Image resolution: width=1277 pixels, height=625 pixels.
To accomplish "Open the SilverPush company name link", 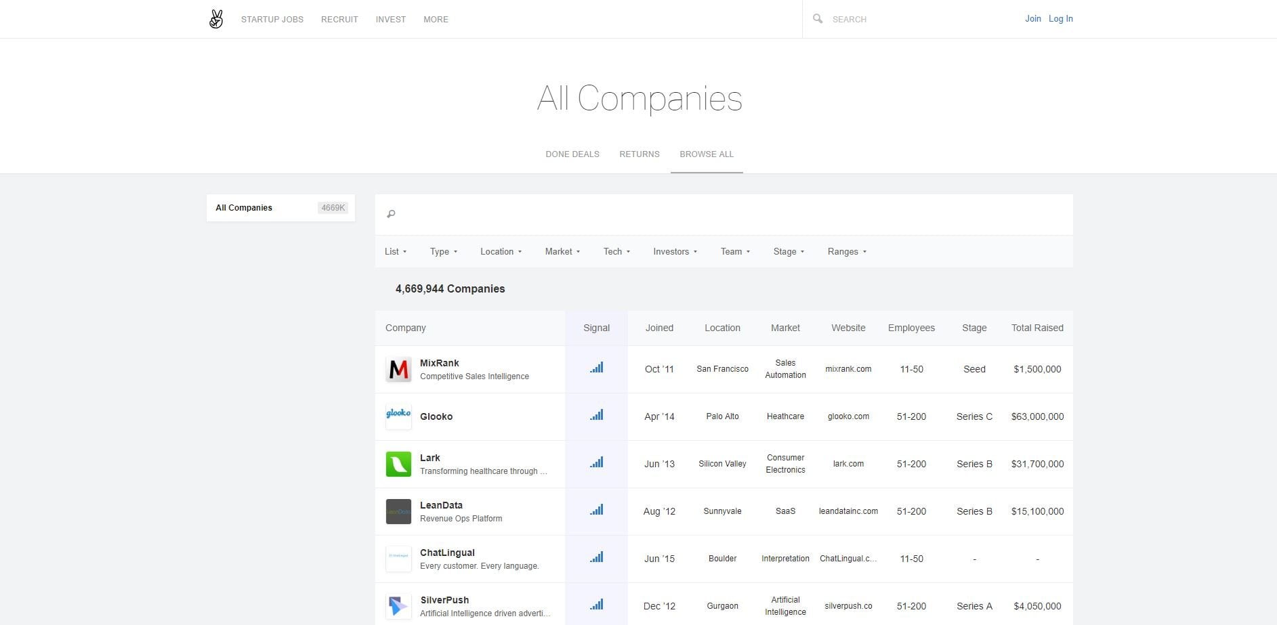I will [444, 600].
